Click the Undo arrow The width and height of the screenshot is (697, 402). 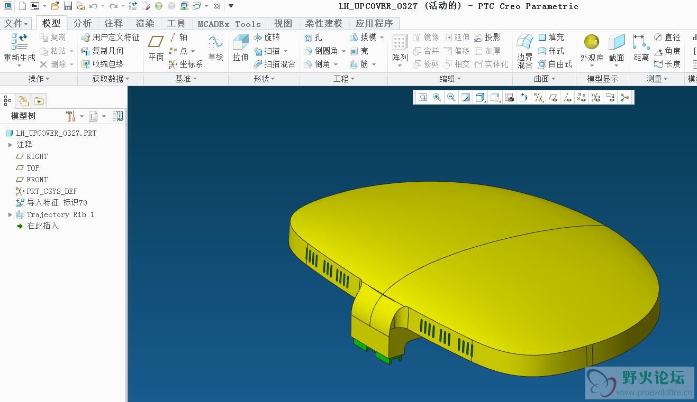pos(93,6)
